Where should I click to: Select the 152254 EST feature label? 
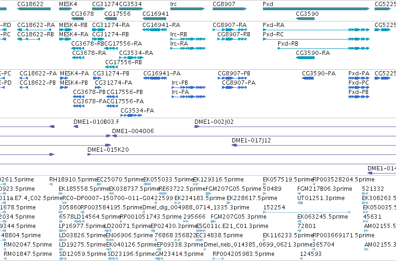tap(274, 207)
